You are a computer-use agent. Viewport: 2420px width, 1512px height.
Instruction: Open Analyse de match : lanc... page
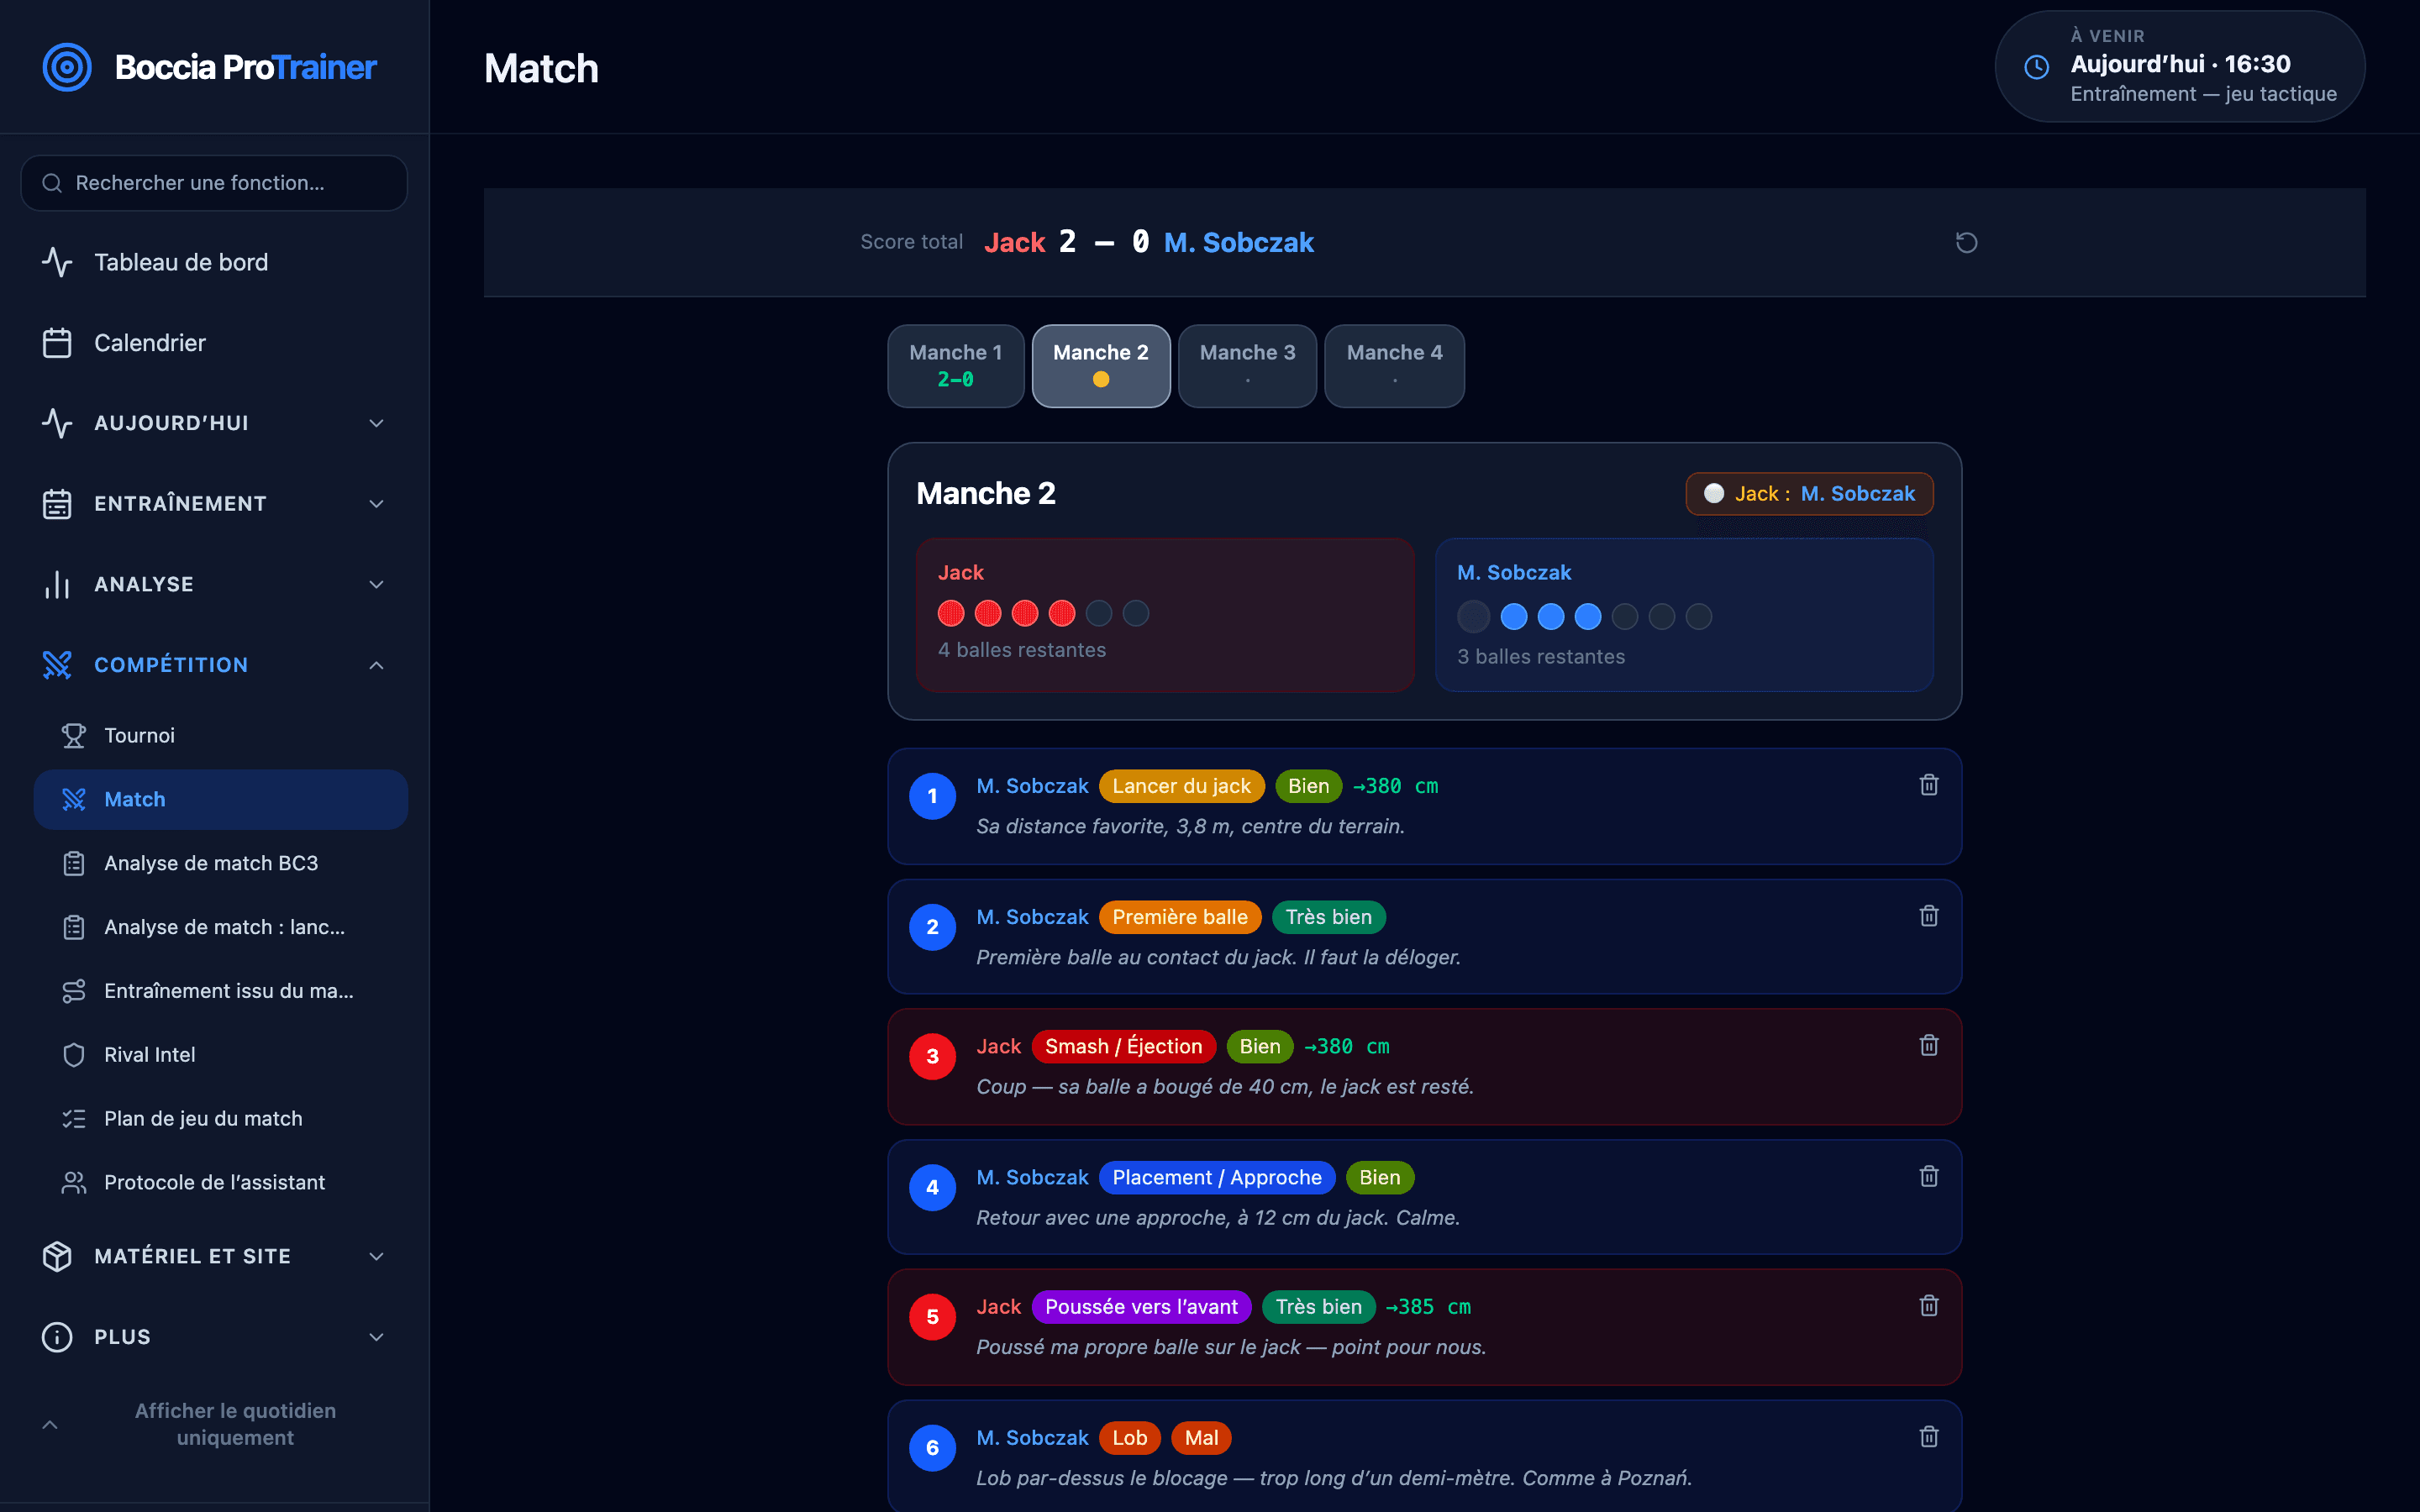tap(220, 927)
